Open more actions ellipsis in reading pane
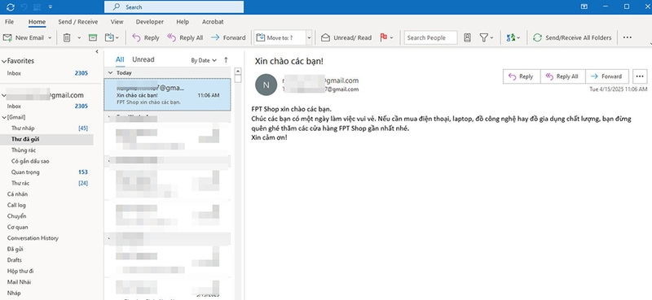The width and height of the screenshot is (652, 300). click(x=640, y=76)
